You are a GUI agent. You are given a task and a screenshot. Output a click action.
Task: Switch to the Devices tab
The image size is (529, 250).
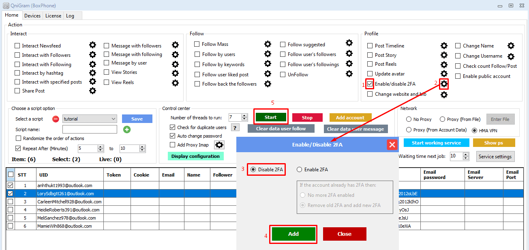click(32, 16)
